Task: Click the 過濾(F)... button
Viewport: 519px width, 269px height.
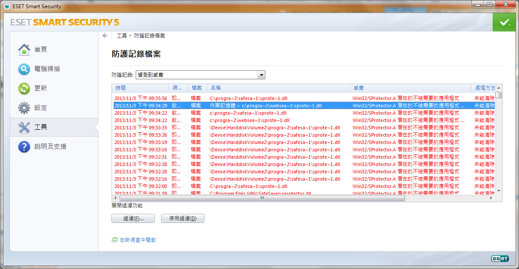Action: 133,219
